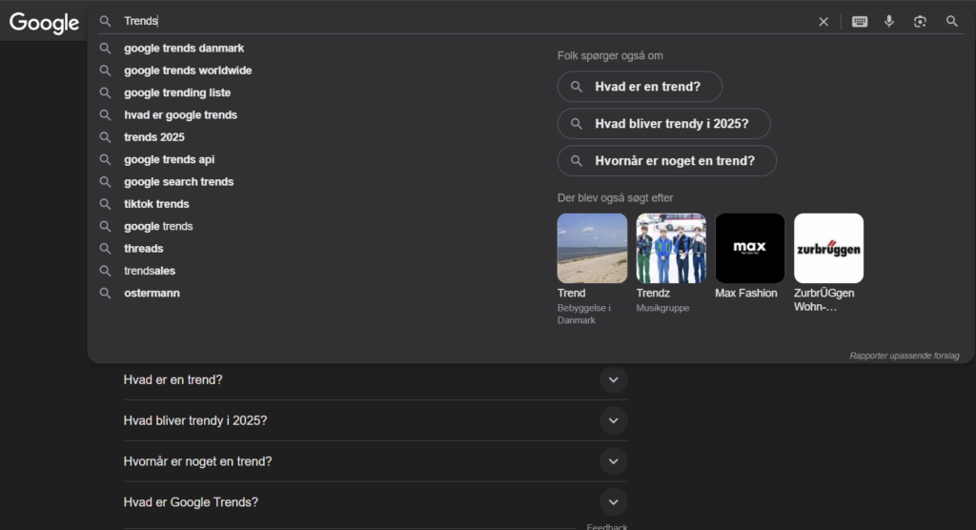Select the trendsales suggestion
Image resolution: width=976 pixels, height=530 pixels.
coord(150,271)
